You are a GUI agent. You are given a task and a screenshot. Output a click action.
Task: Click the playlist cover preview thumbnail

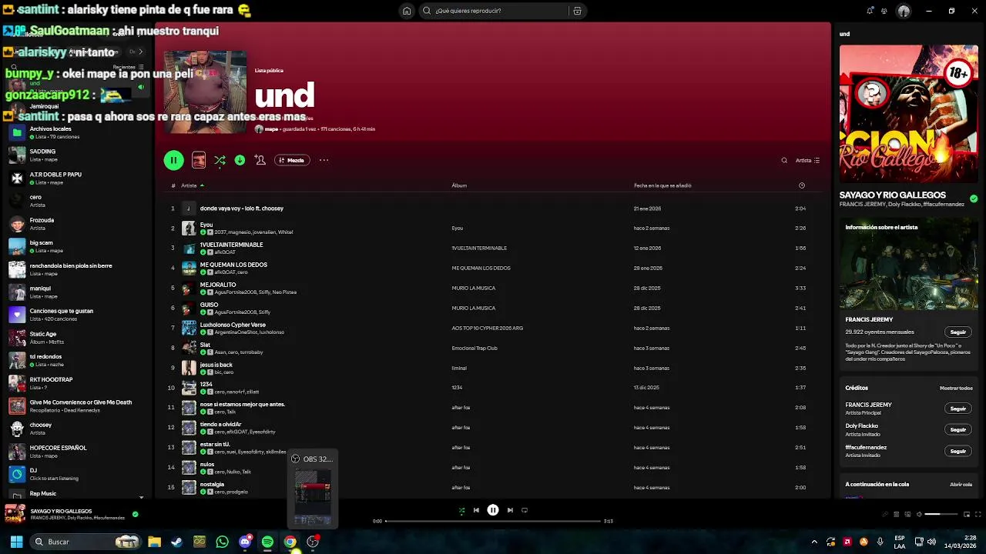[x=199, y=160]
